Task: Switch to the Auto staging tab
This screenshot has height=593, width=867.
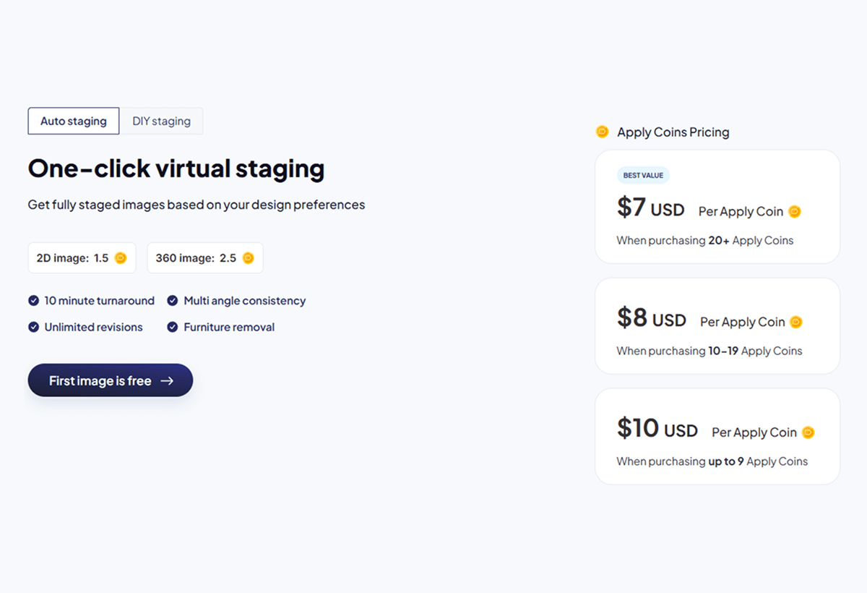Action: (74, 121)
